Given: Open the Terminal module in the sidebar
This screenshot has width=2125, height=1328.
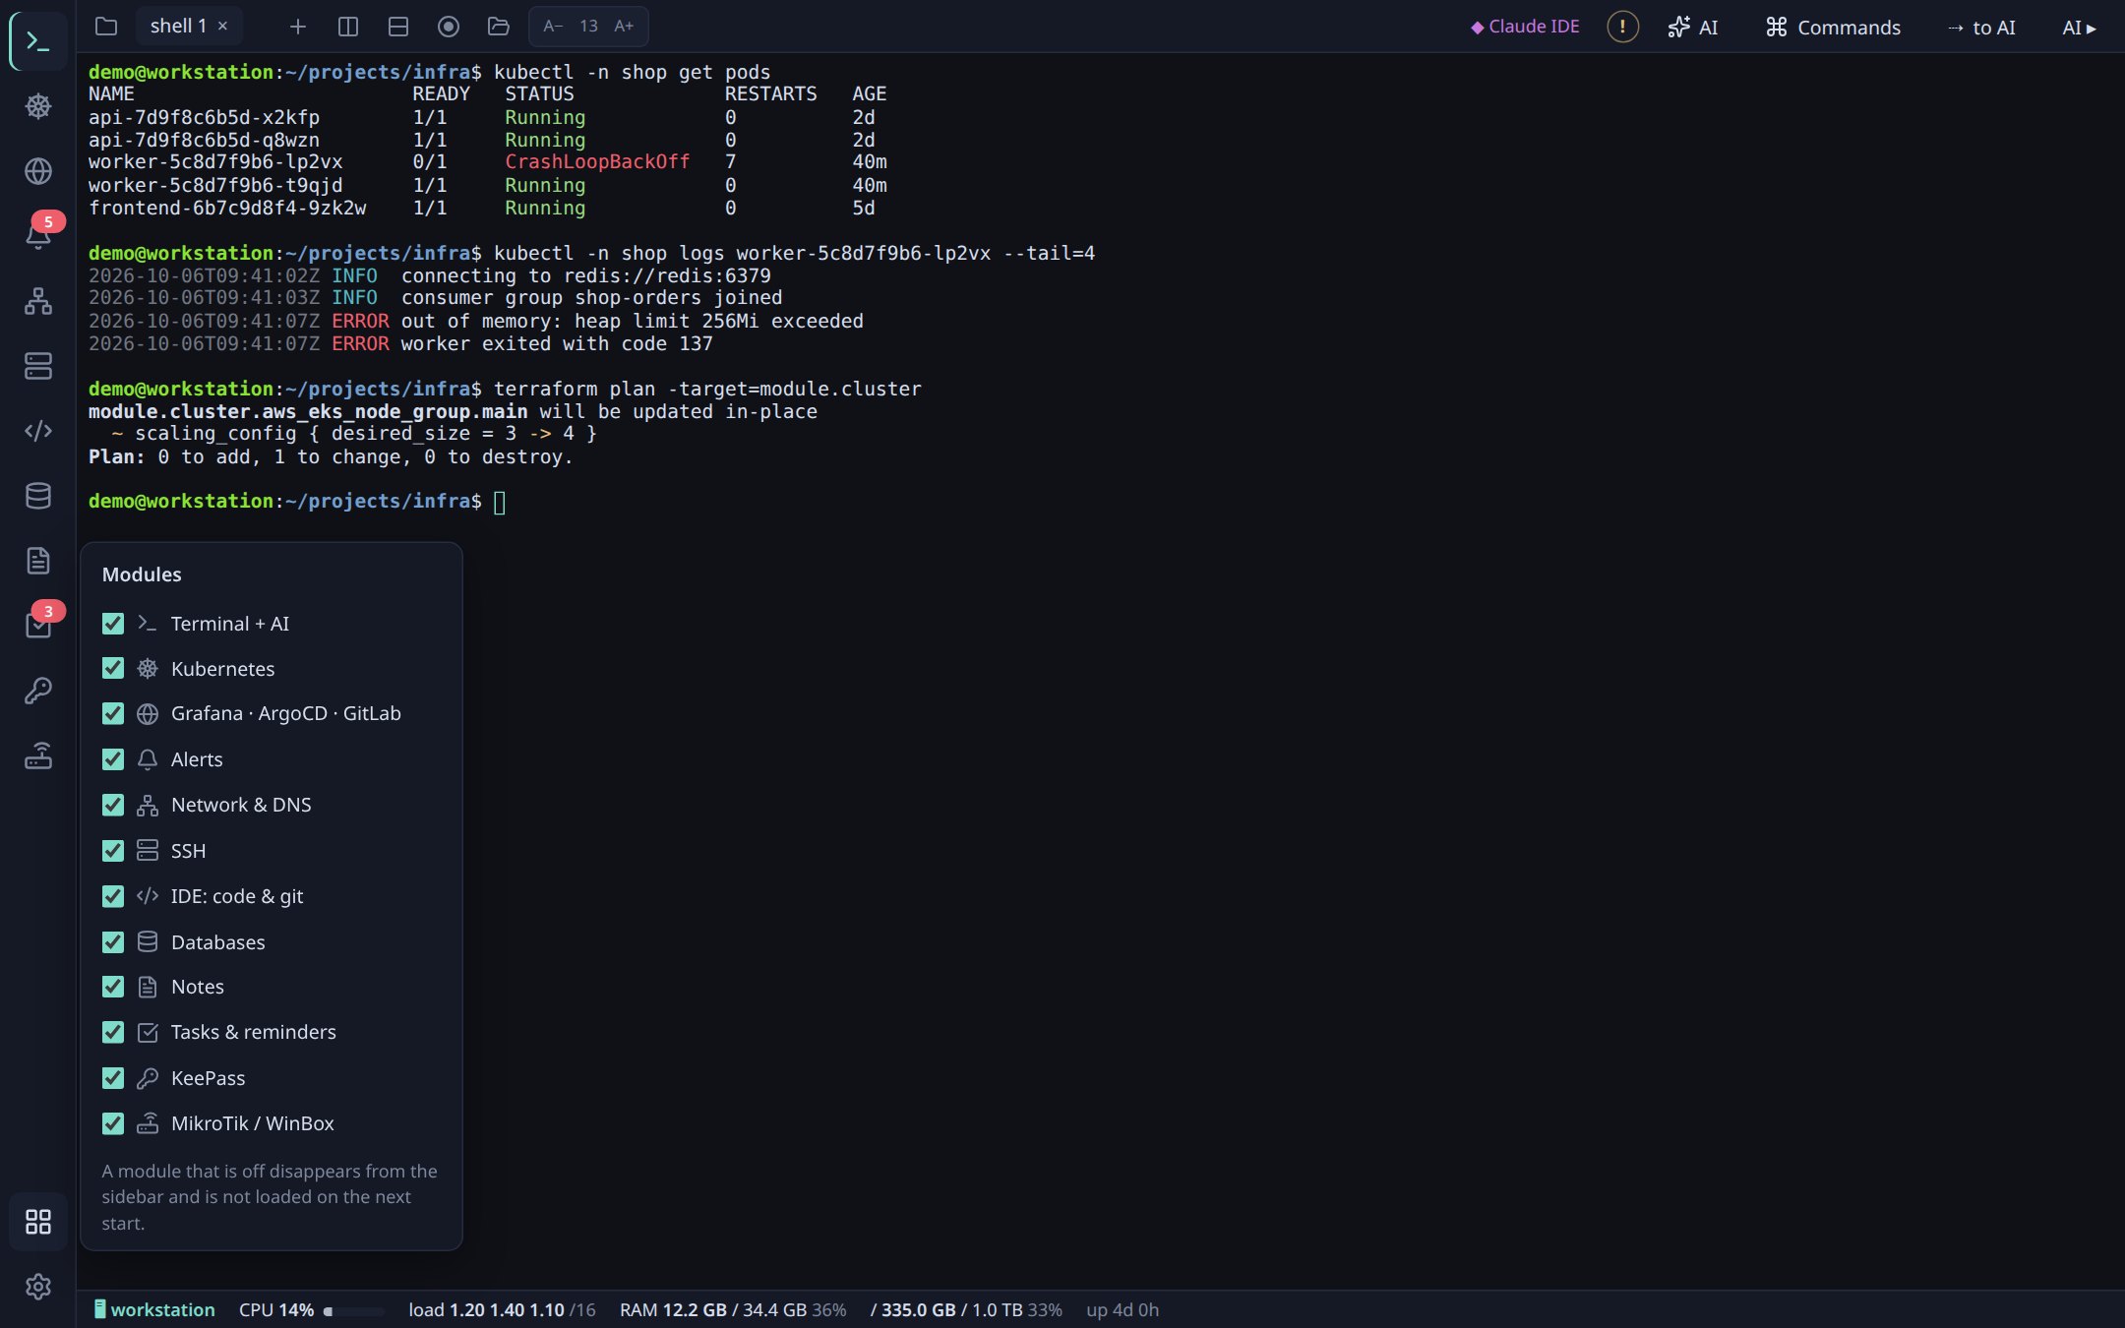Looking at the screenshot, I should (x=37, y=41).
